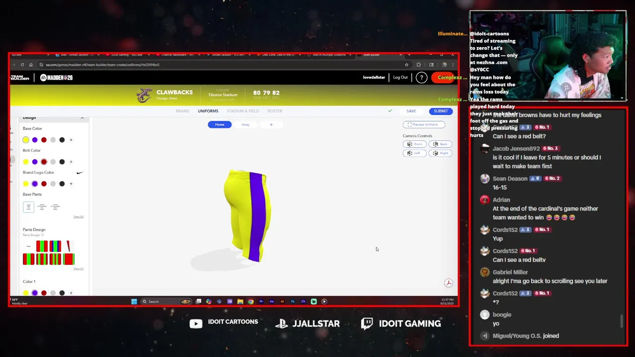Add a new uniform with plus tab
635x357 pixels.
tap(271, 124)
